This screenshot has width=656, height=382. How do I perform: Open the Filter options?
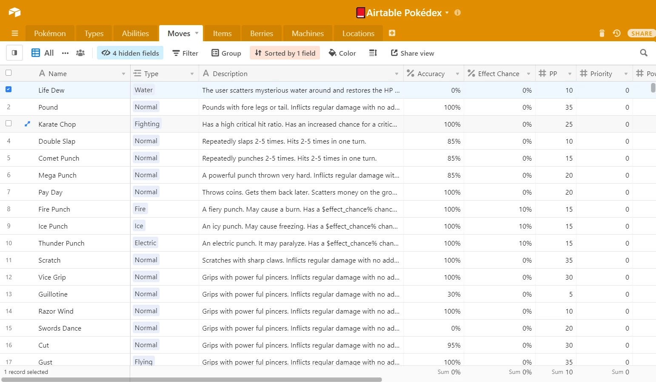tap(185, 53)
